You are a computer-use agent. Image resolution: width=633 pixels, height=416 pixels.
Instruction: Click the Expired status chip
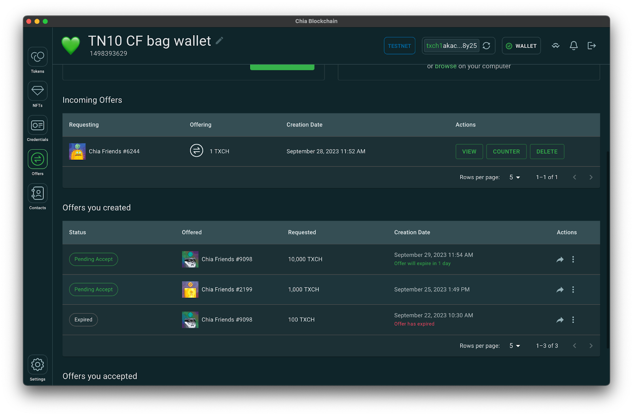tap(83, 320)
